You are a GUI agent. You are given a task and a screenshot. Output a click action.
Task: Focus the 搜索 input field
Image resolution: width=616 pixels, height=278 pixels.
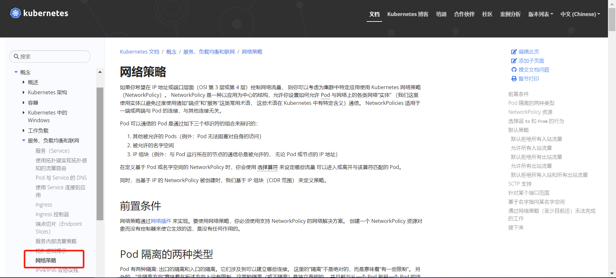point(50,56)
